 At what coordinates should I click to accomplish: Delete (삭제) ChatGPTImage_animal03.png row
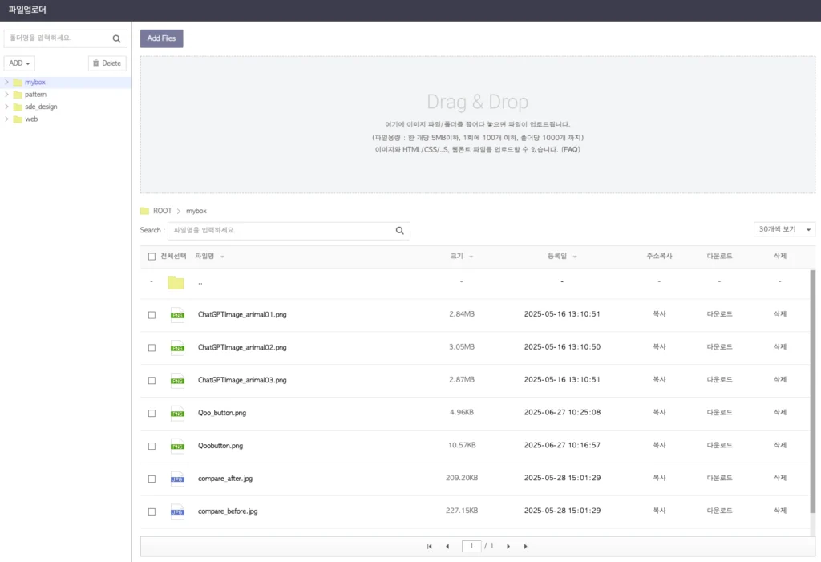pyautogui.click(x=780, y=380)
